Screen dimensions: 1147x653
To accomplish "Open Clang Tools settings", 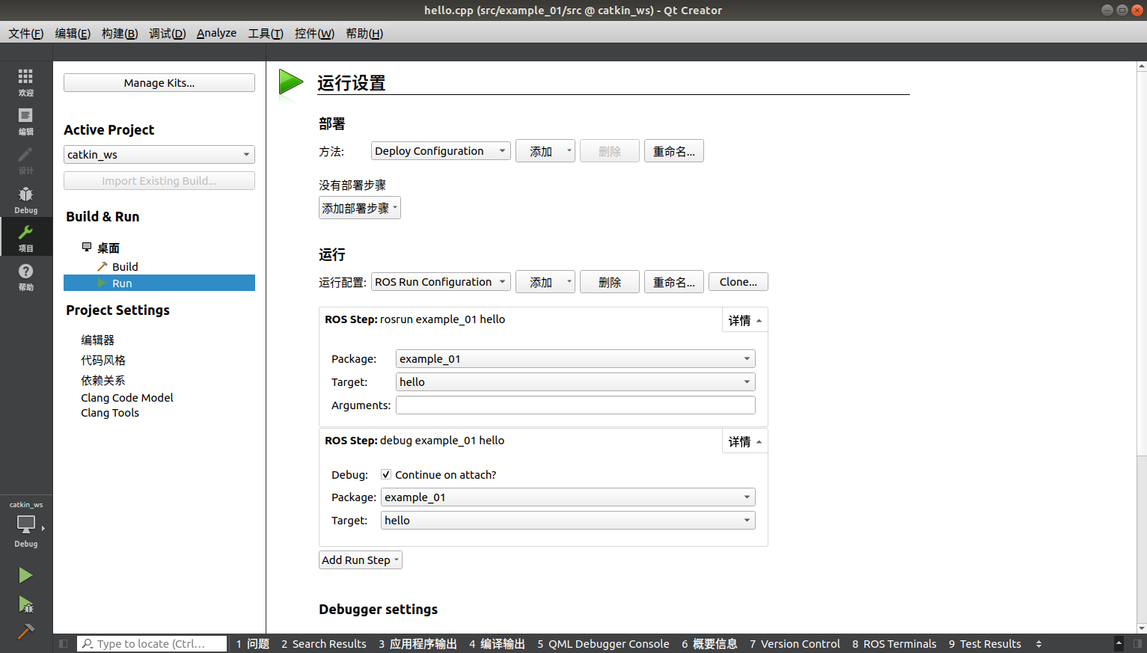I will pyautogui.click(x=110, y=412).
